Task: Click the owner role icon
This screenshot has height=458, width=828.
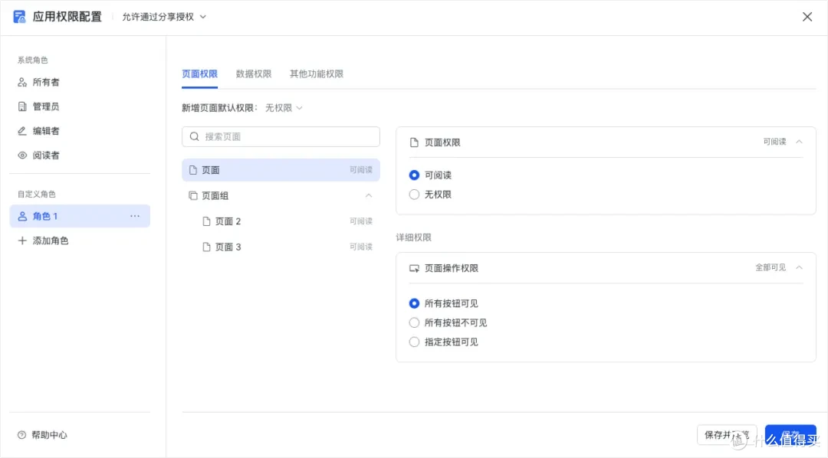Action: tap(22, 82)
